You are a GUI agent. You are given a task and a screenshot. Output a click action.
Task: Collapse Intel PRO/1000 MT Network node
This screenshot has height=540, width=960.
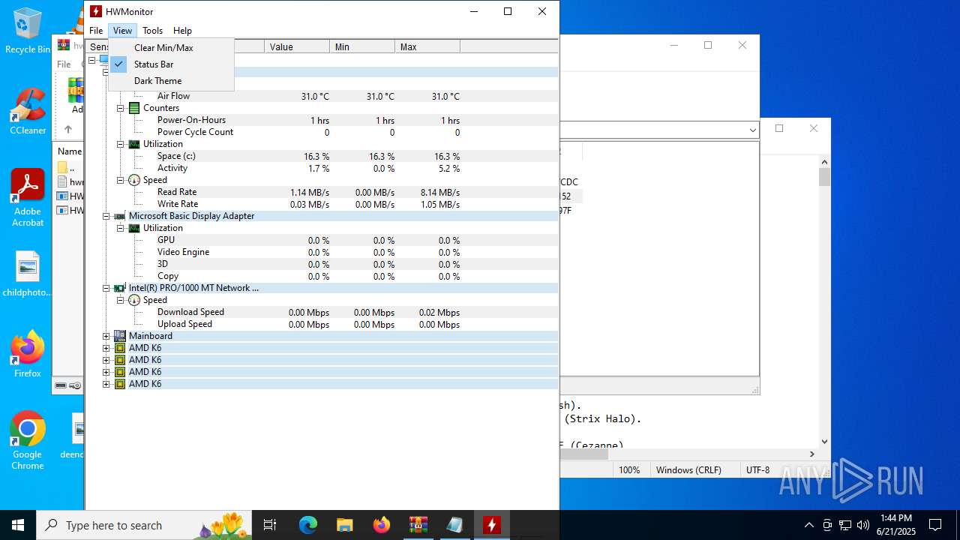tap(106, 288)
